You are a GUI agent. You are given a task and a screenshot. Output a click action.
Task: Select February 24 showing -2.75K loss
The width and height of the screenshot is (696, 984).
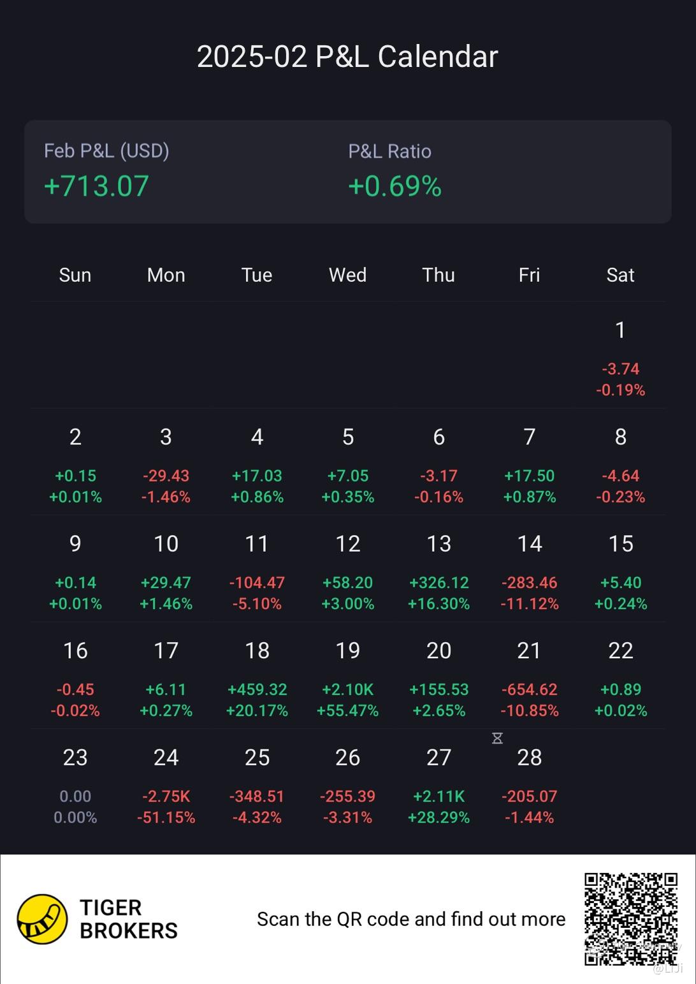(x=166, y=785)
